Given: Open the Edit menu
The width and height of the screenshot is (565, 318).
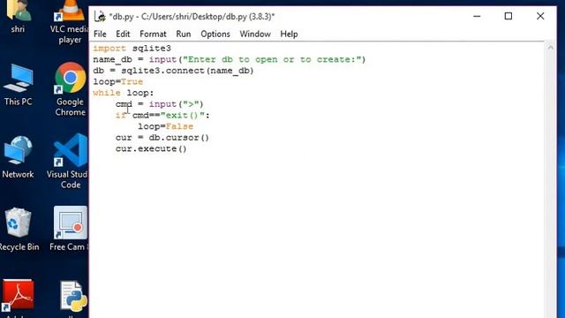Looking at the screenshot, I should (123, 34).
